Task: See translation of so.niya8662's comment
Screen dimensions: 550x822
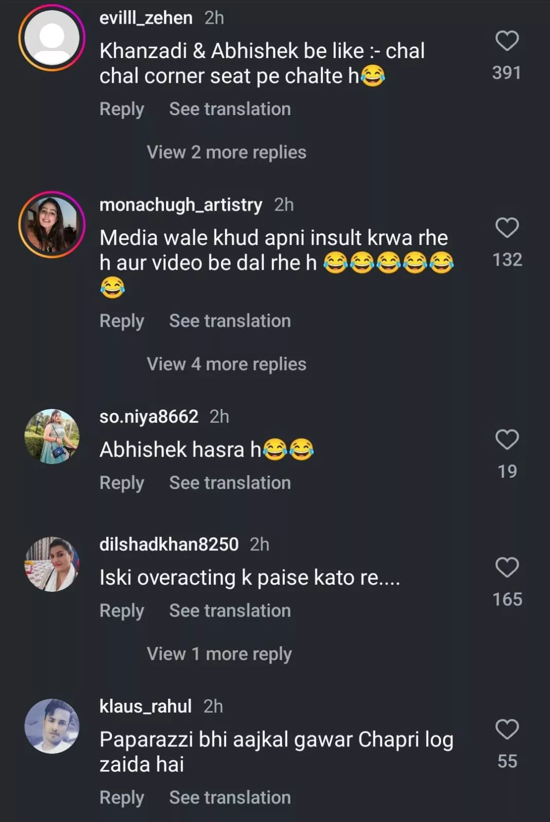Action: [x=230, y=483]
